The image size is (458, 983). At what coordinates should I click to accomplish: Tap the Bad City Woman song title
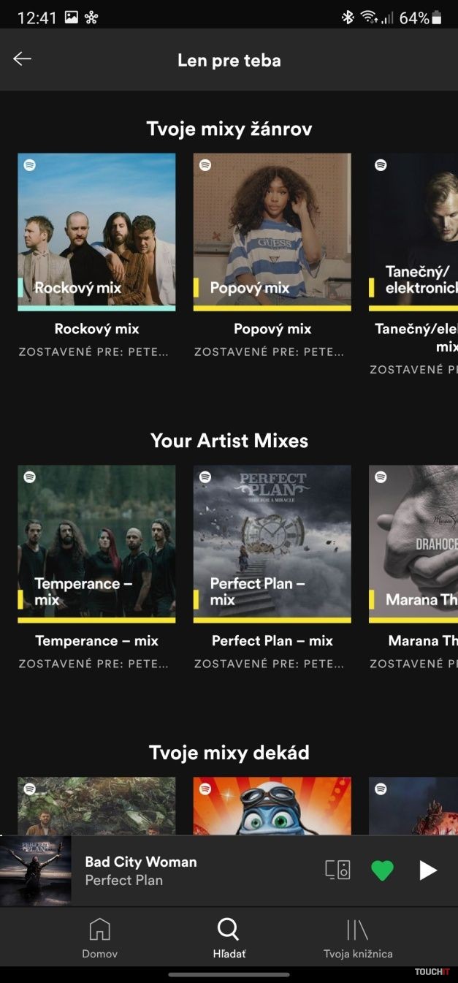(x=141, y=862)
